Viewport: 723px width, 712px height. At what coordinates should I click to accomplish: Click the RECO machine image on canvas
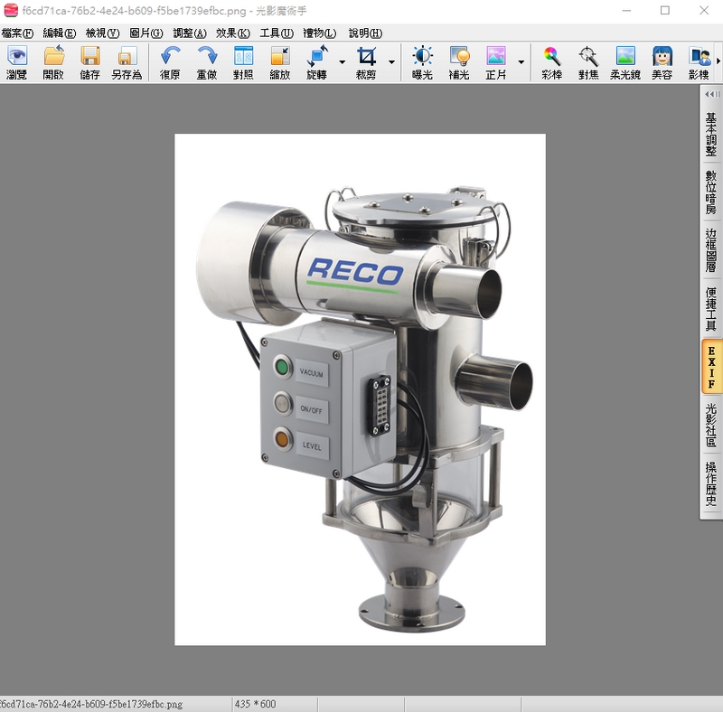coord(360,389)
